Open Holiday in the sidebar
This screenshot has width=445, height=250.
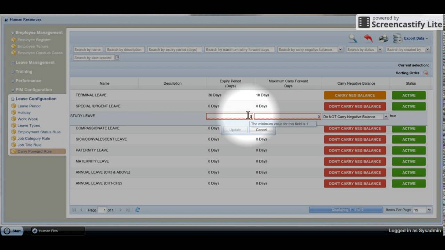(x=24, y=112)
